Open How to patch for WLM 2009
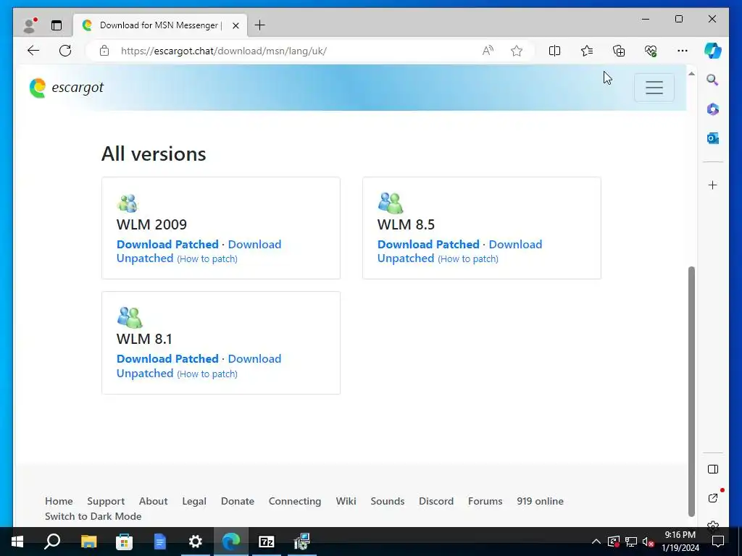Image resolution: width=742 pixels, height=556 pixels. pyautogui.click(x=207, y=259)
